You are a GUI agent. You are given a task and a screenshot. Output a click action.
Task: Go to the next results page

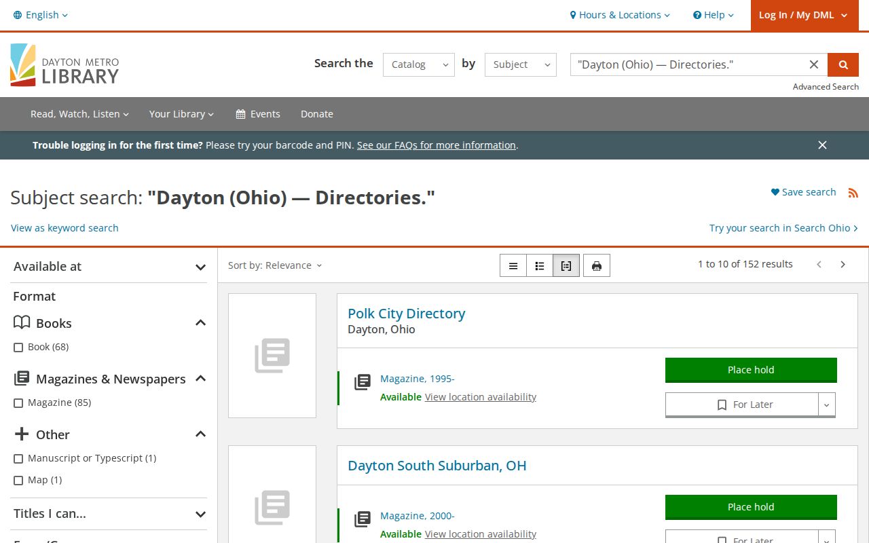843,265
